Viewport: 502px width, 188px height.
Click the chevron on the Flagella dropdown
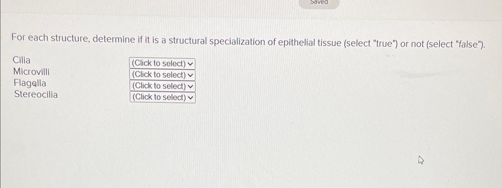click(x=190, y=86)
